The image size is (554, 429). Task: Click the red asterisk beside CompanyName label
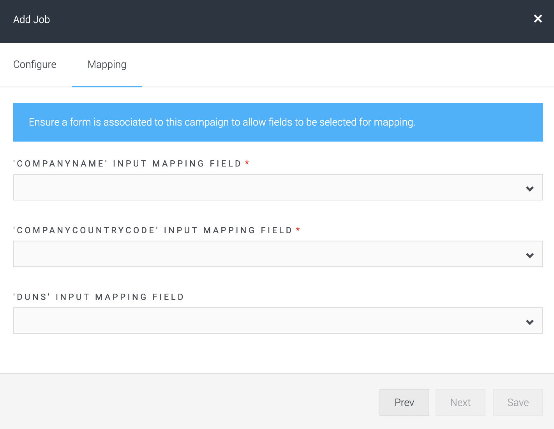[x=247, y=163]
